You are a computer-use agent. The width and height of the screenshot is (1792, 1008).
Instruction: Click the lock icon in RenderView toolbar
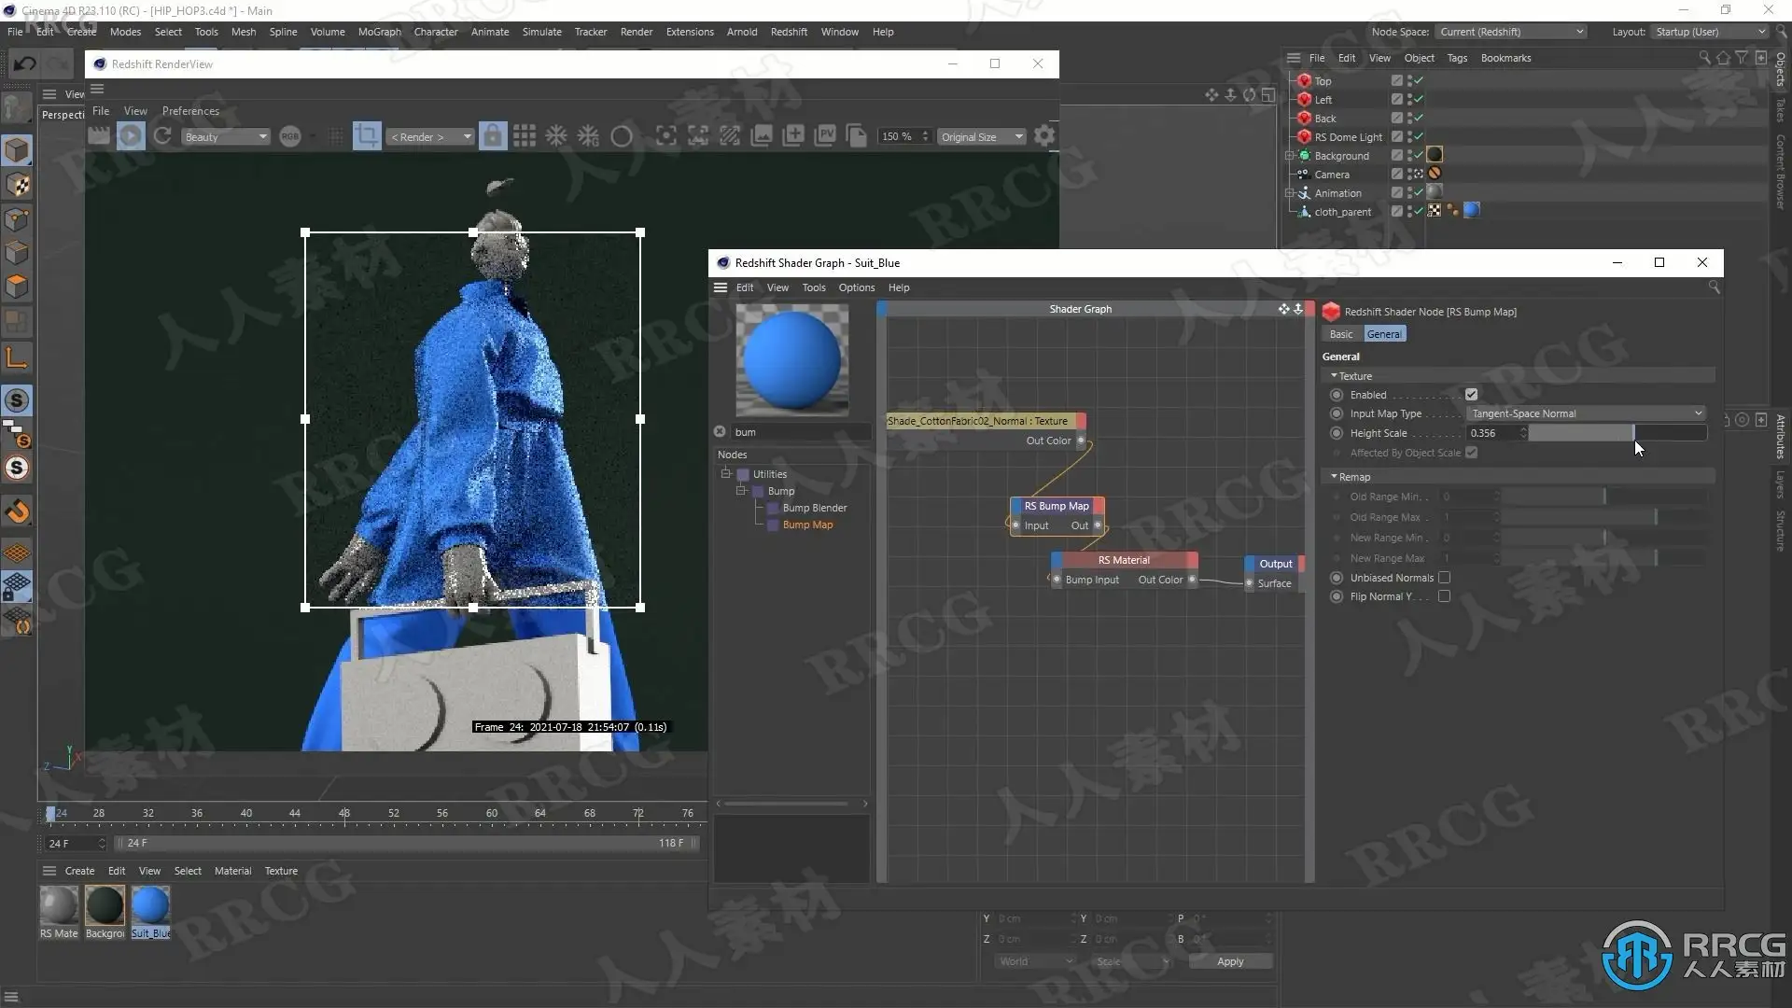(493, 136)
